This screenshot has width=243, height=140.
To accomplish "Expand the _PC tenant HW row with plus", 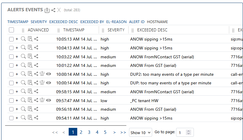I will pyautogui.click(x=17, y=100).
